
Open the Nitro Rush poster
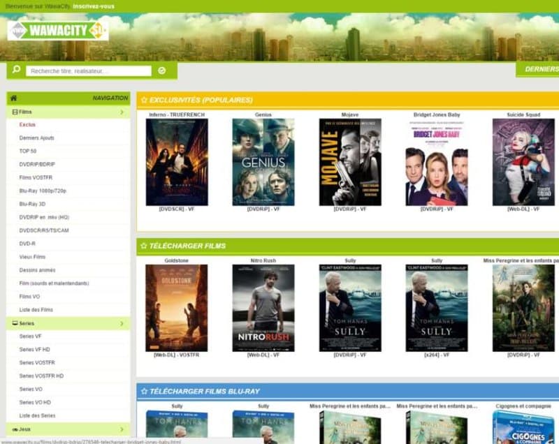263,308
